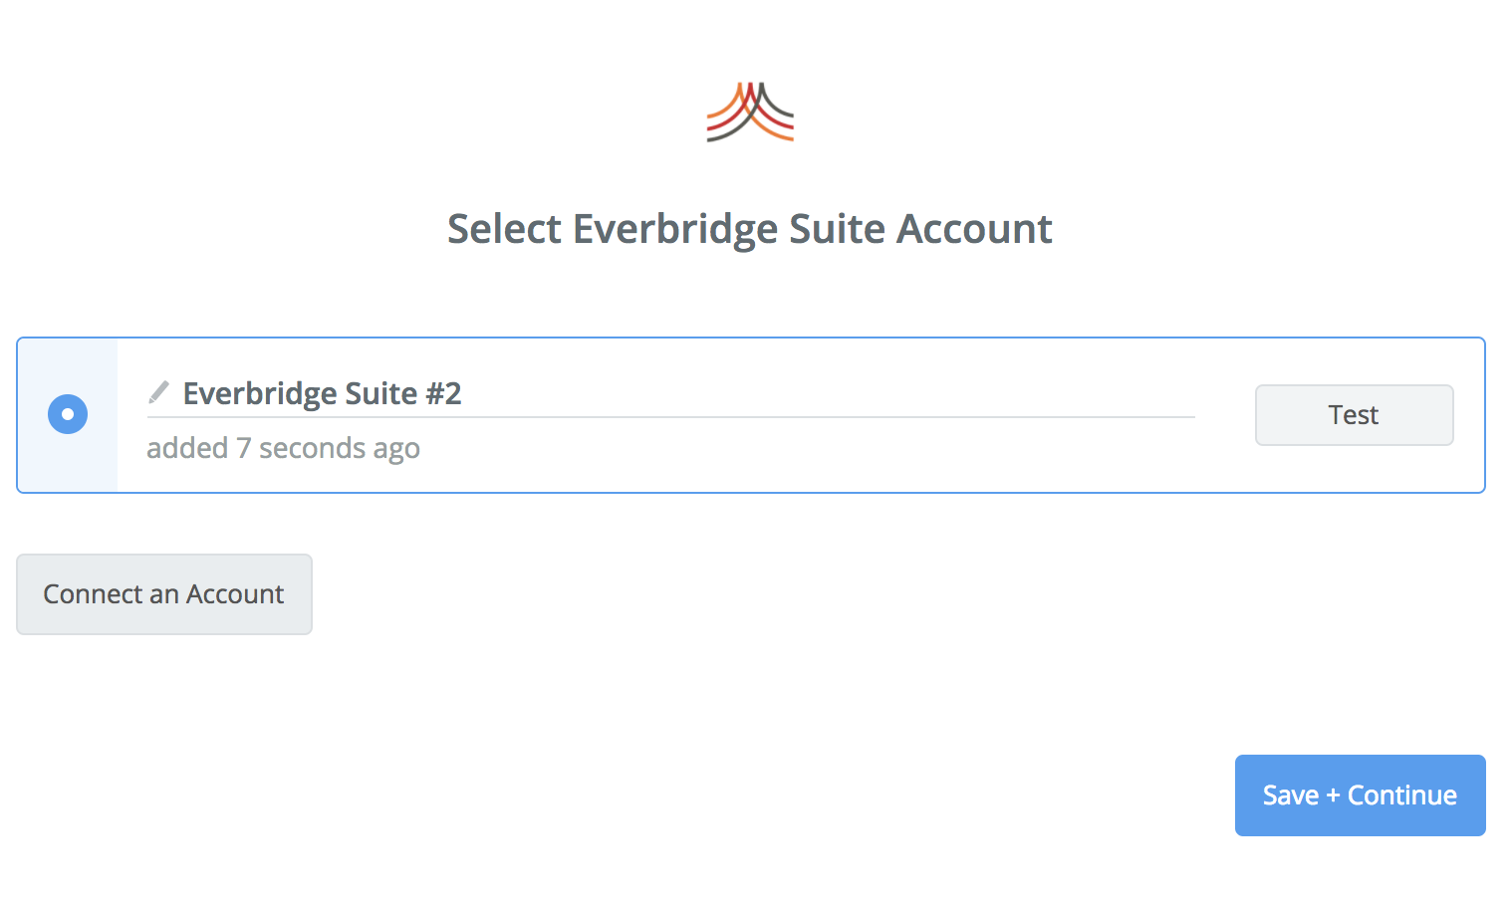Click the white center dot of the radio

pyautogui.click(x=68, y=414)
